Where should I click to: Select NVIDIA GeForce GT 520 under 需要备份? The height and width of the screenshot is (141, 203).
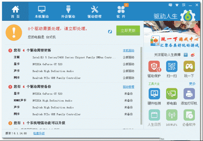[x=74, y=94]
